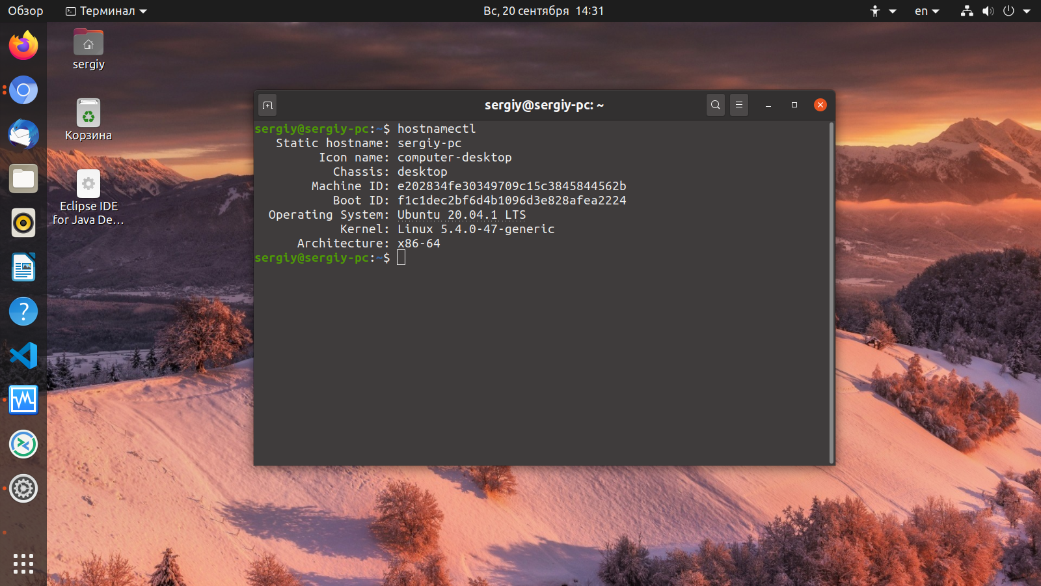Open Chromium browser in the dock
Viewport: 1041px width, 586px height.
23,90
